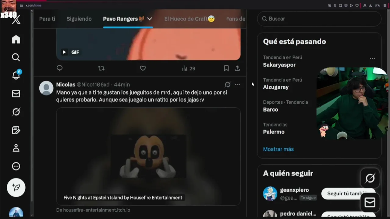The width and height of the screenshot is (390, 219).
Task: Open the Barco trend
Action: pos(271,109)
